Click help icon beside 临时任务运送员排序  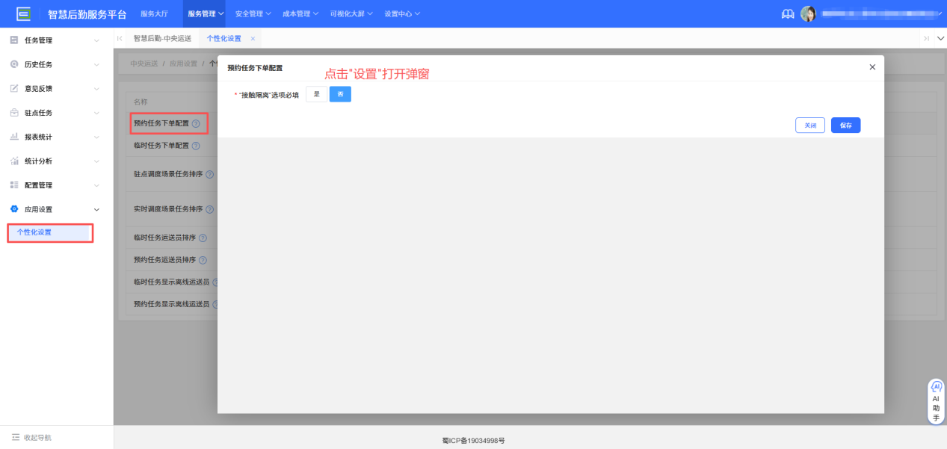coord(203,238)
